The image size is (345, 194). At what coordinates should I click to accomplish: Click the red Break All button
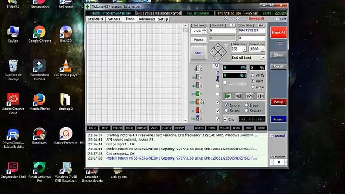(x=278, y=32)
